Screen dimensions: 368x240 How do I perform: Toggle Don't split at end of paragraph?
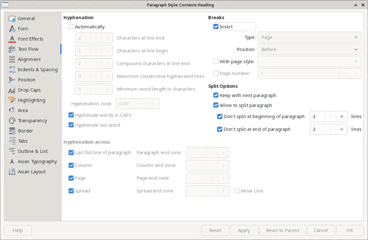tap(220, 129)
